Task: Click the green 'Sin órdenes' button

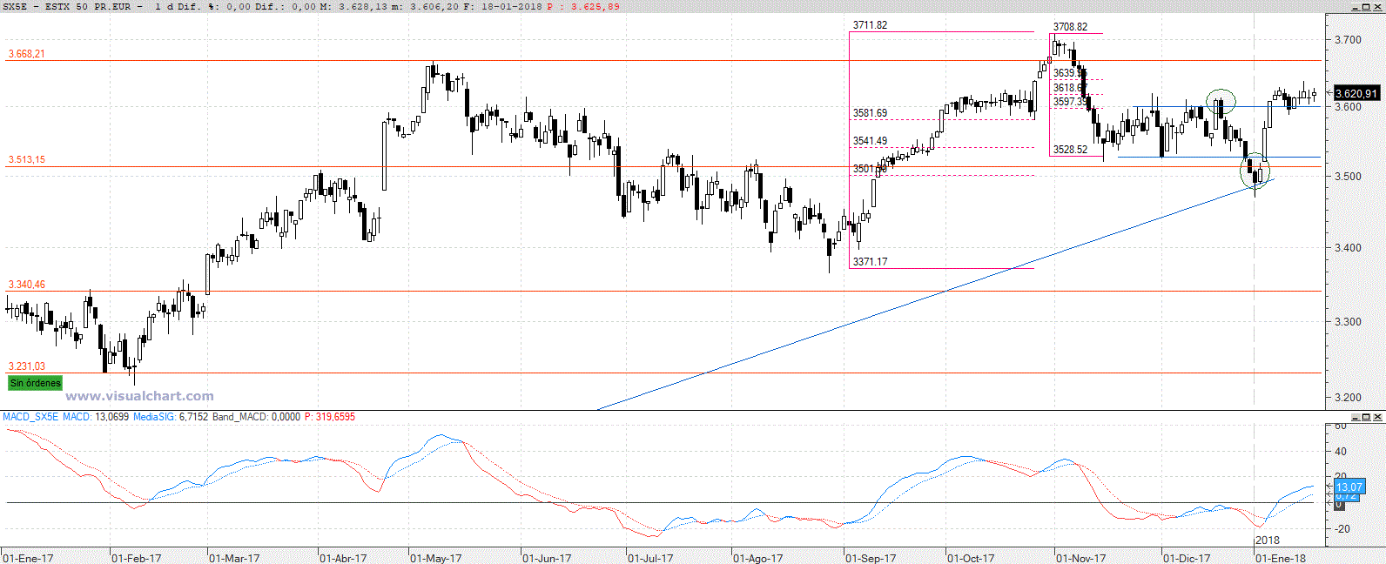Action: (36, 383)
